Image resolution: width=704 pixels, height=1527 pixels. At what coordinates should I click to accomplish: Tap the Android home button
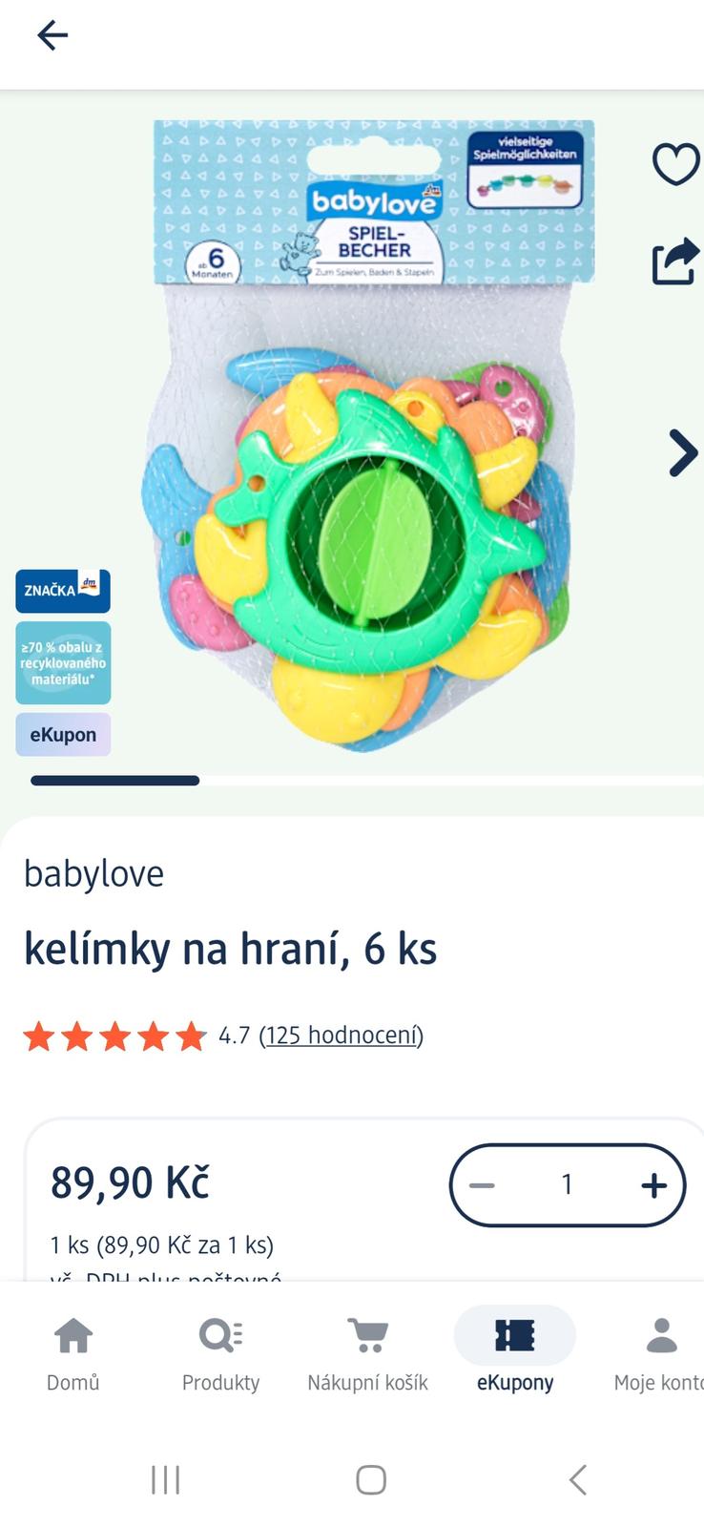(371, 1480)
